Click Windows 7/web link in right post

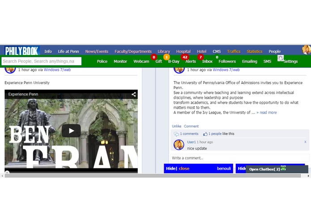[226, 70]
